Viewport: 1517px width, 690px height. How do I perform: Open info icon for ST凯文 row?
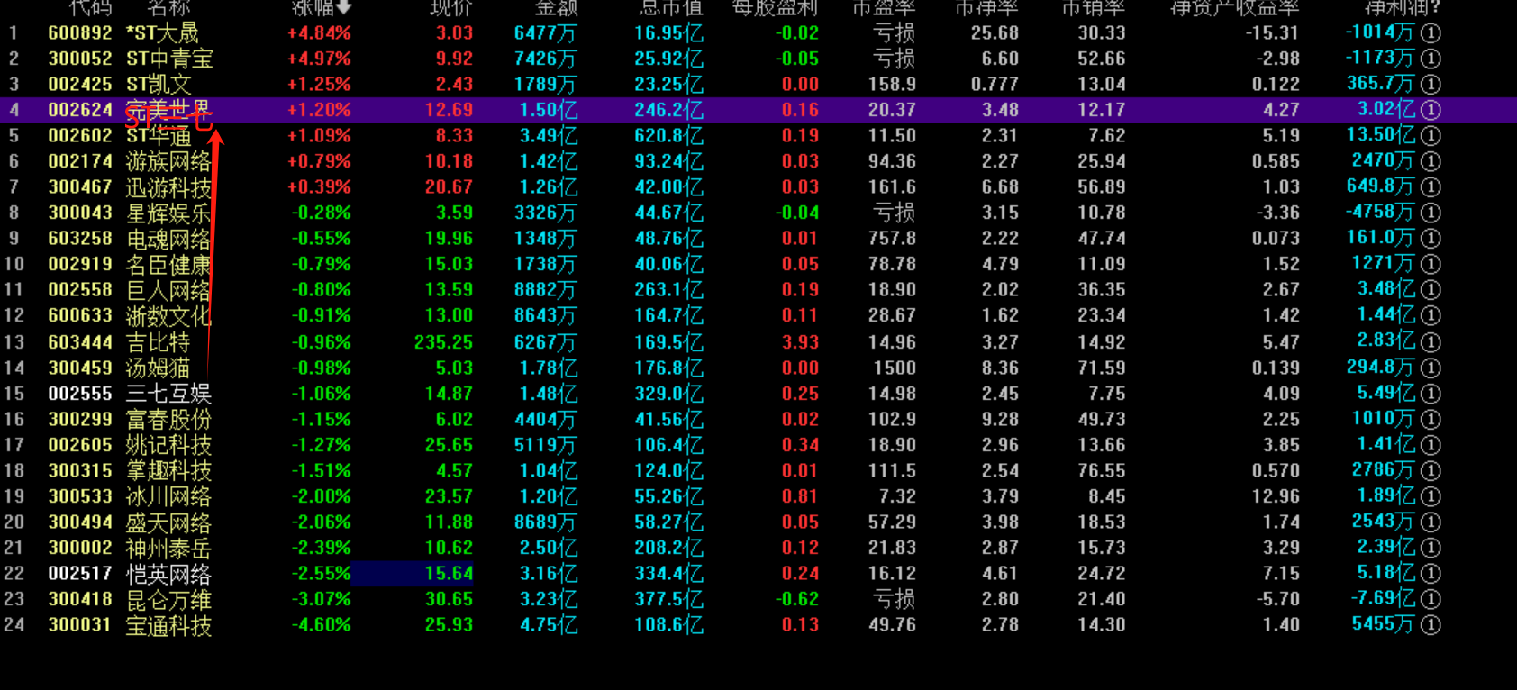(1431, 85)
